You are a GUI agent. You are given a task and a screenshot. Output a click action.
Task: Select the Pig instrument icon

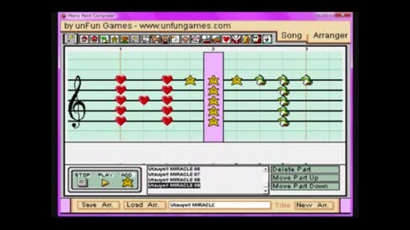pyautogui.click(x=165, y=39)
